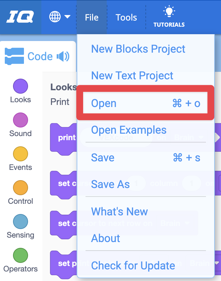This screenshot has width=221, height=281.
Task: Select the Looks block category
Action: click(x=20, y=90)
